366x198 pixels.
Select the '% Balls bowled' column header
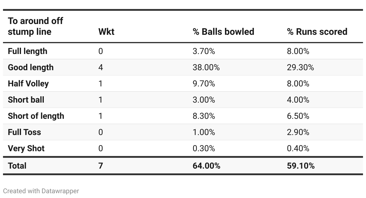click(x=223, y=31)
